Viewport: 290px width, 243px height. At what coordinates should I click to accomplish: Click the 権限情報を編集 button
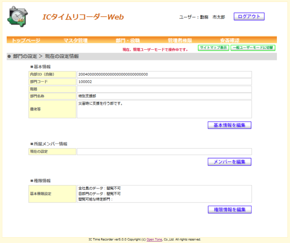[230, 210]
